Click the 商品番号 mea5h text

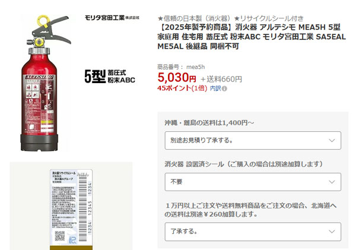[181, 67]
